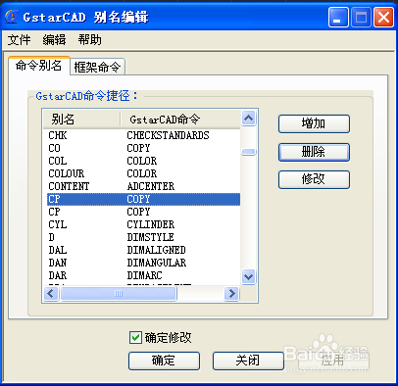Switch to the 命令别名 tab
This screenshot has width=398, height=386.
pyautogui.click(x=38, y=66)
